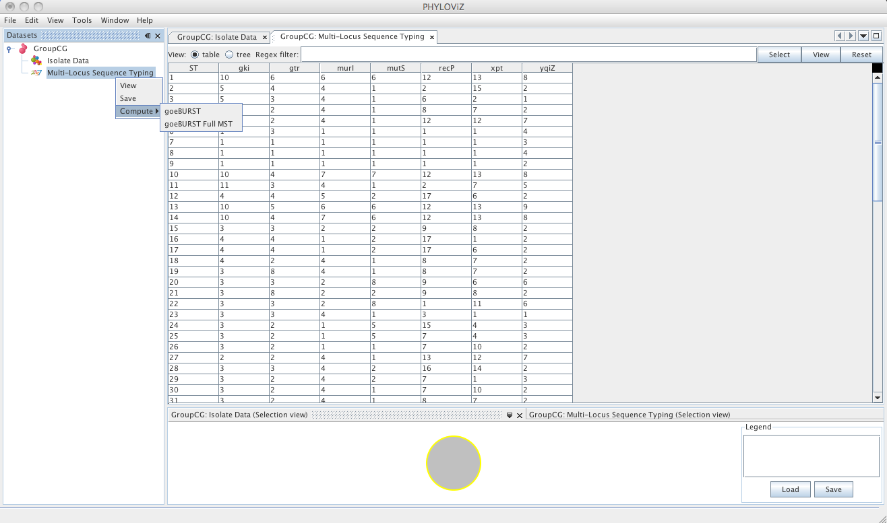Switch to GroupCG: Isolate Data tab
This screenshot has height=523, width=887.
click(x=217, y=37)
